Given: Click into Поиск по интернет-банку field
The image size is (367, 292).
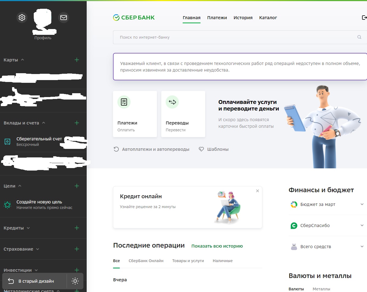Looking at the screenshot, I should (x=240, y=37).
